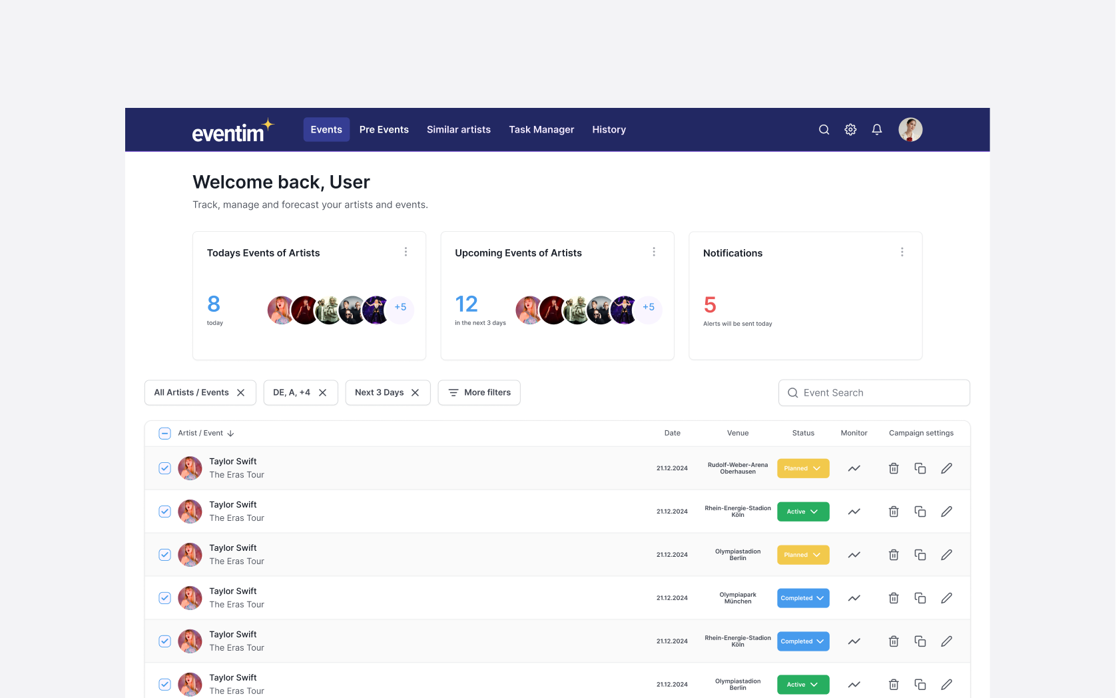Delete the Oberhausen Taylor Swift event

pos(894,468)
